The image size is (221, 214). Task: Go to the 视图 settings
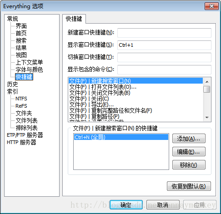(x=21, y=55)
